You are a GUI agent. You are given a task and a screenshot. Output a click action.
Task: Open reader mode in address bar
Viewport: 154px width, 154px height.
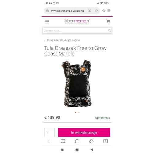(89, 11)
